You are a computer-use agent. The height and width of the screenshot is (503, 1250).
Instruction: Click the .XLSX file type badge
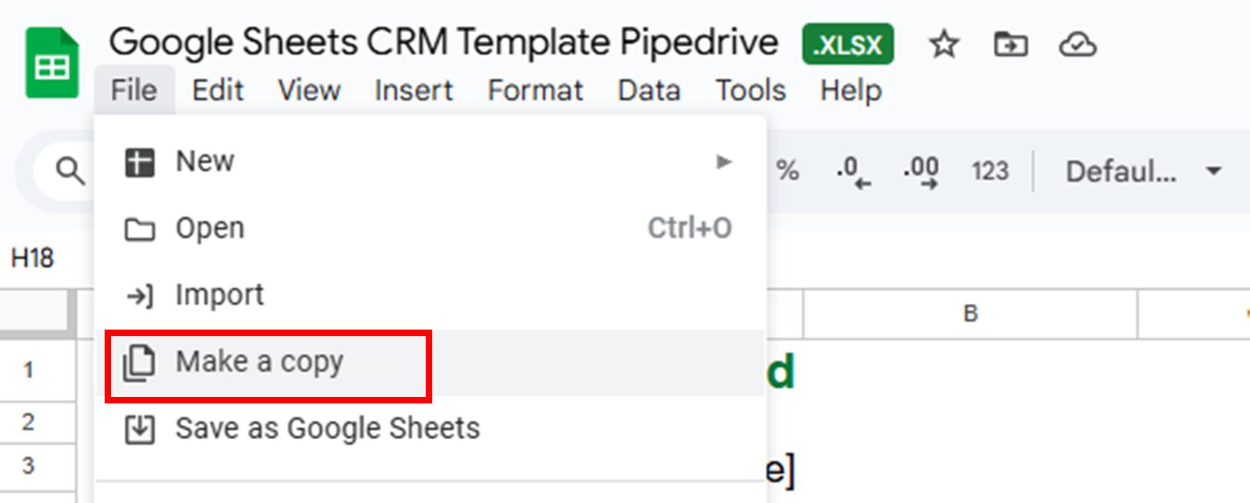[x=847, y=44]
